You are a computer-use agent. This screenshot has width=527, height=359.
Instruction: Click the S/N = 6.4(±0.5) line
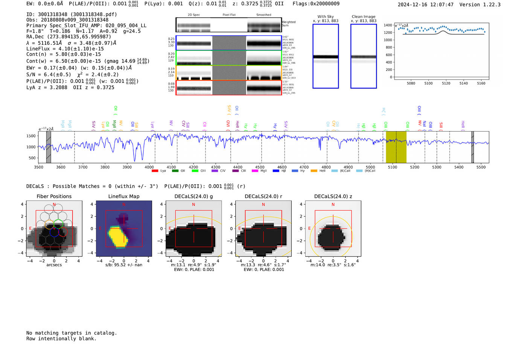(x=73, y=74)
